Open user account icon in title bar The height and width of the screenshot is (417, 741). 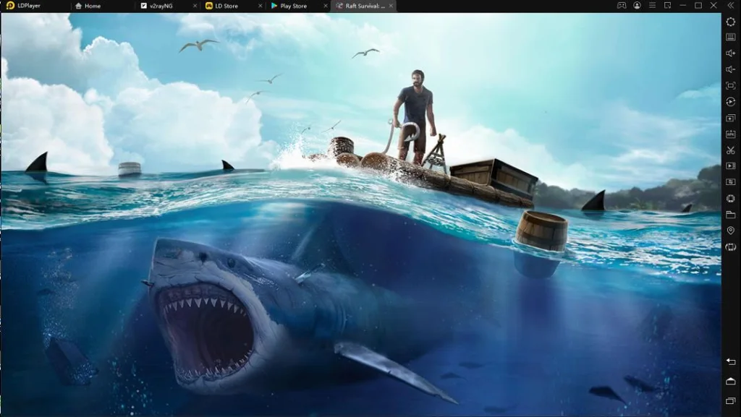637,6
